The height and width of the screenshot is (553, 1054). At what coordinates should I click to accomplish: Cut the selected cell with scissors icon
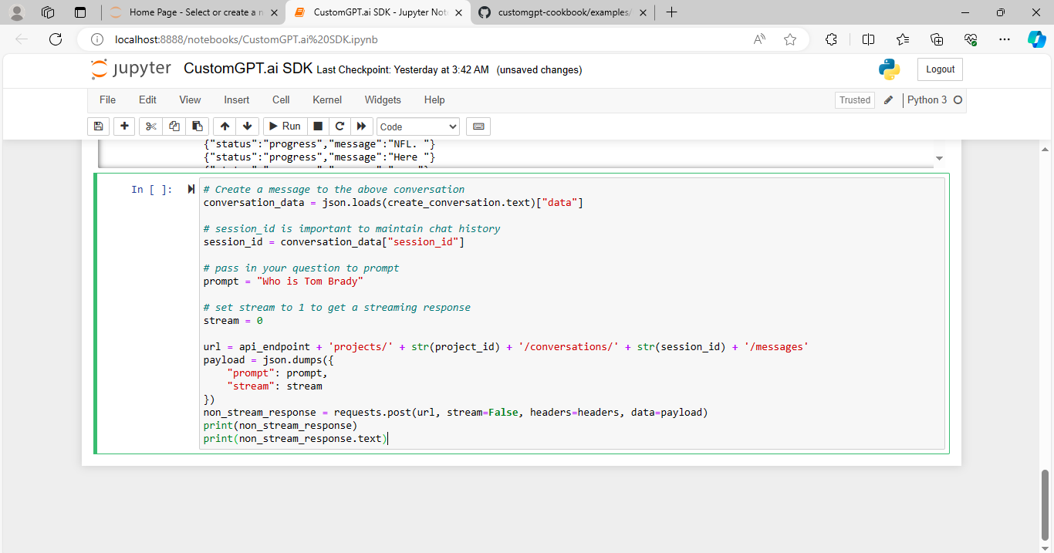(150, 126)
